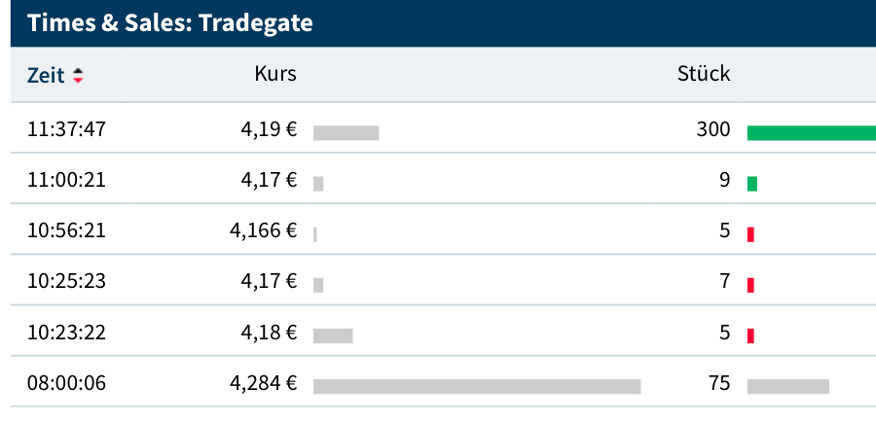Click the Stück column header
The height and width of the screenshot is (423, 876).
[703, 74]
